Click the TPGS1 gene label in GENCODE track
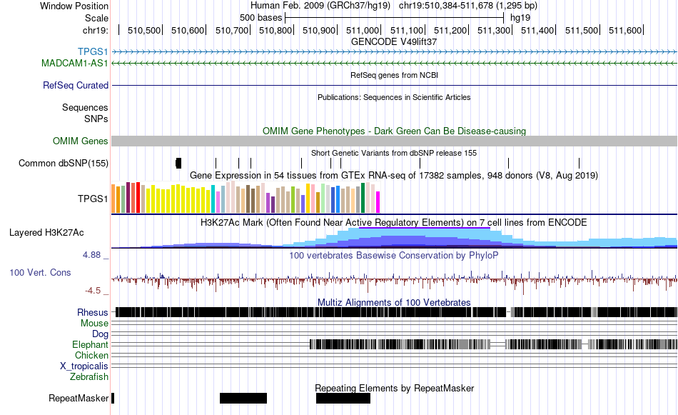This screenshot has height=415, width=678. pos(93,52)
